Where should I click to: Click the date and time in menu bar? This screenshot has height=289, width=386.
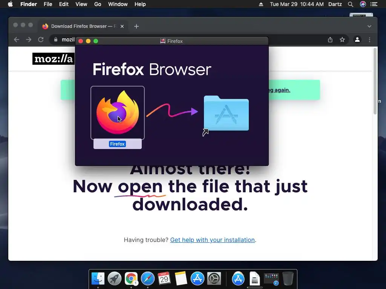(x=297, y=4)
